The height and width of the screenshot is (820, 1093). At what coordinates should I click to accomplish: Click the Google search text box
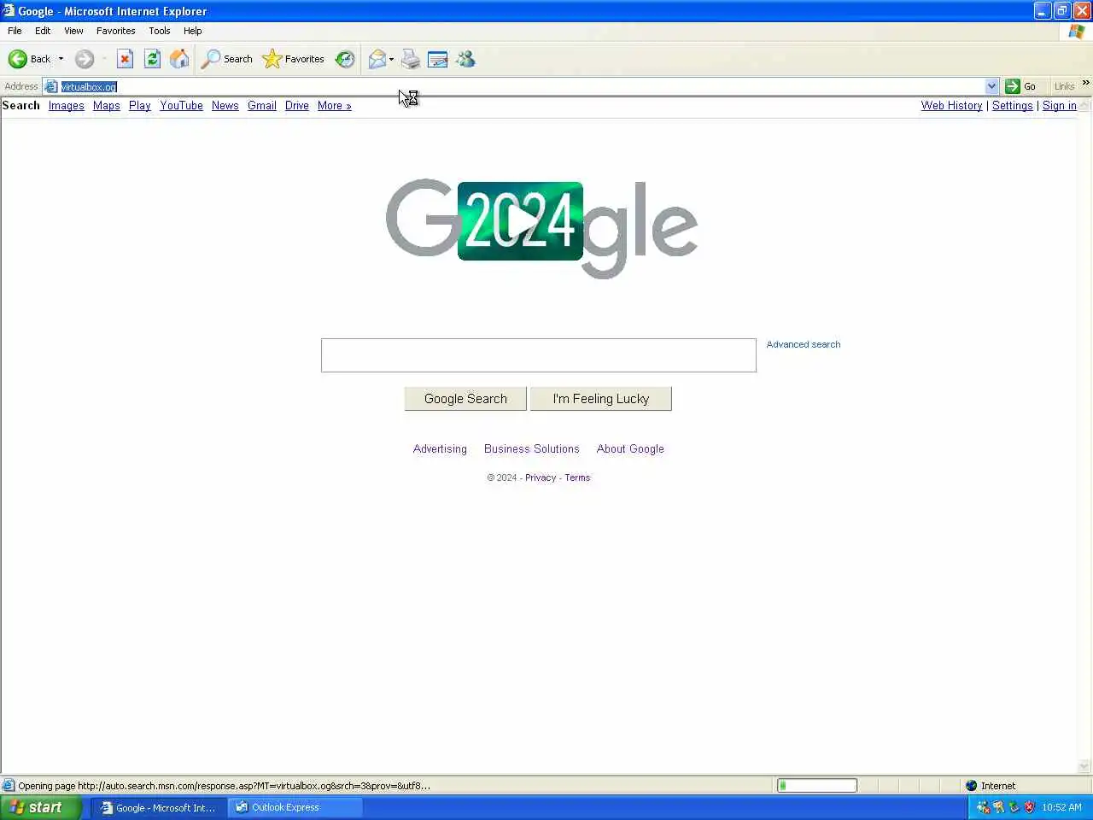coord(539,355)
